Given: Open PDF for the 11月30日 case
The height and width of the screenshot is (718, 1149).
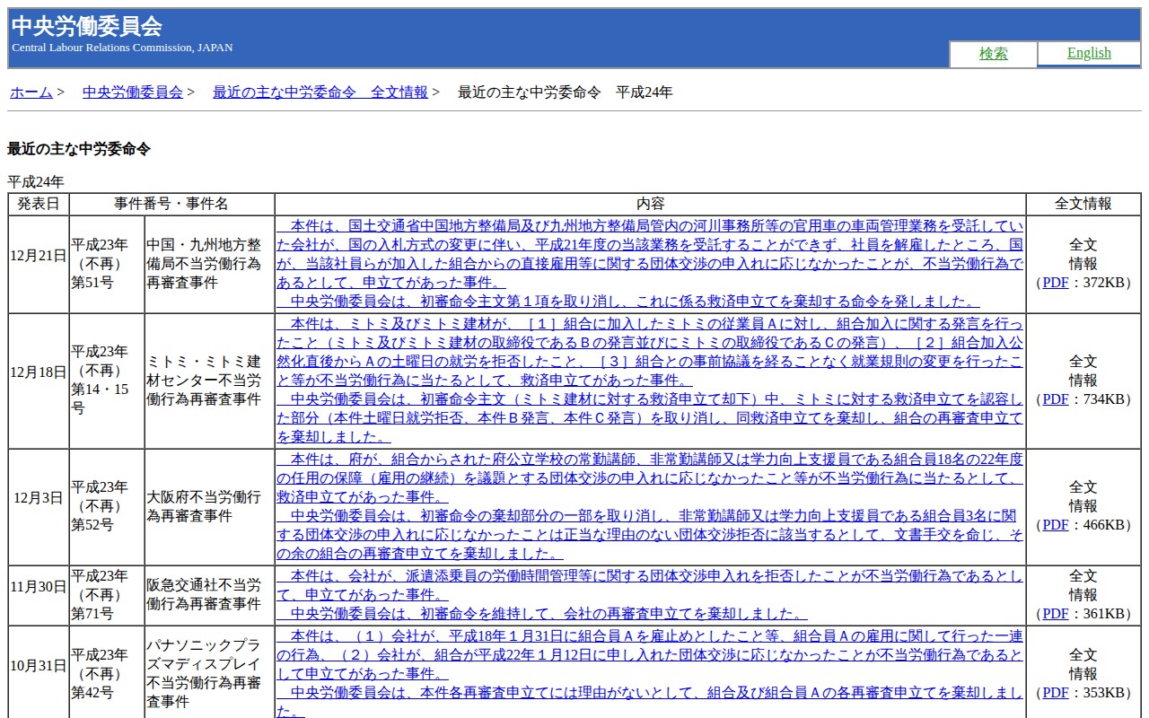Looking at the screenshot, I should point(1056,614).
